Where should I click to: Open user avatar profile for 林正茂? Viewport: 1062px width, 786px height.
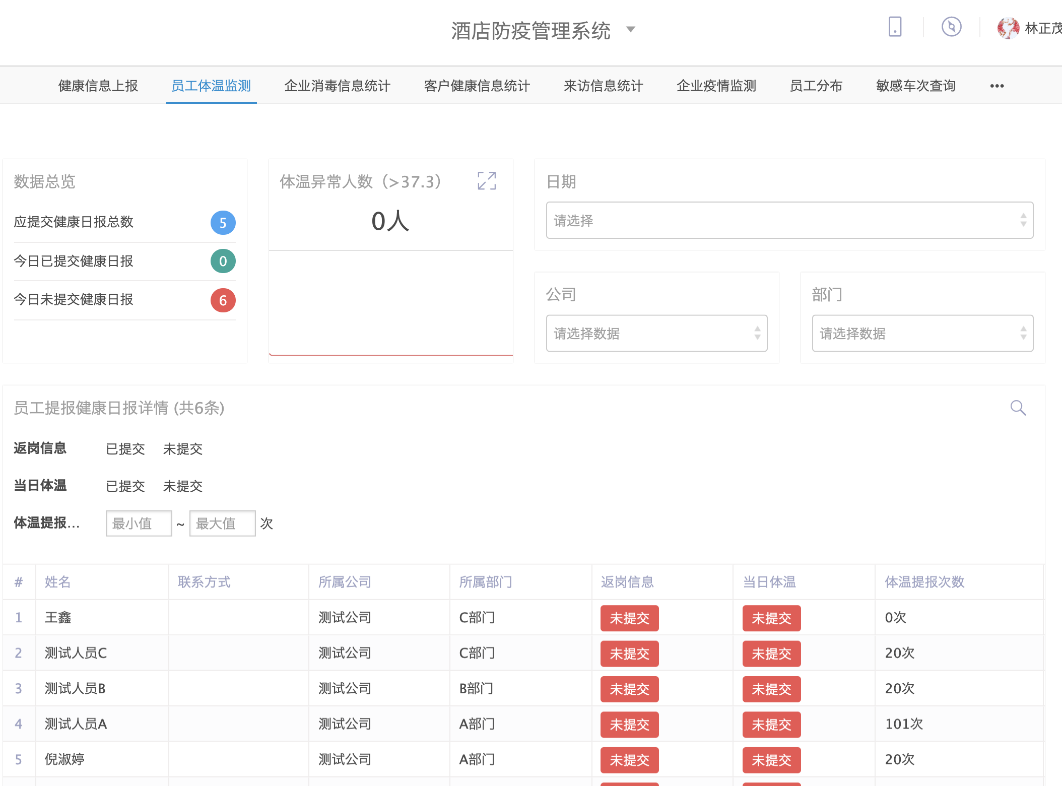point(1008,28)
